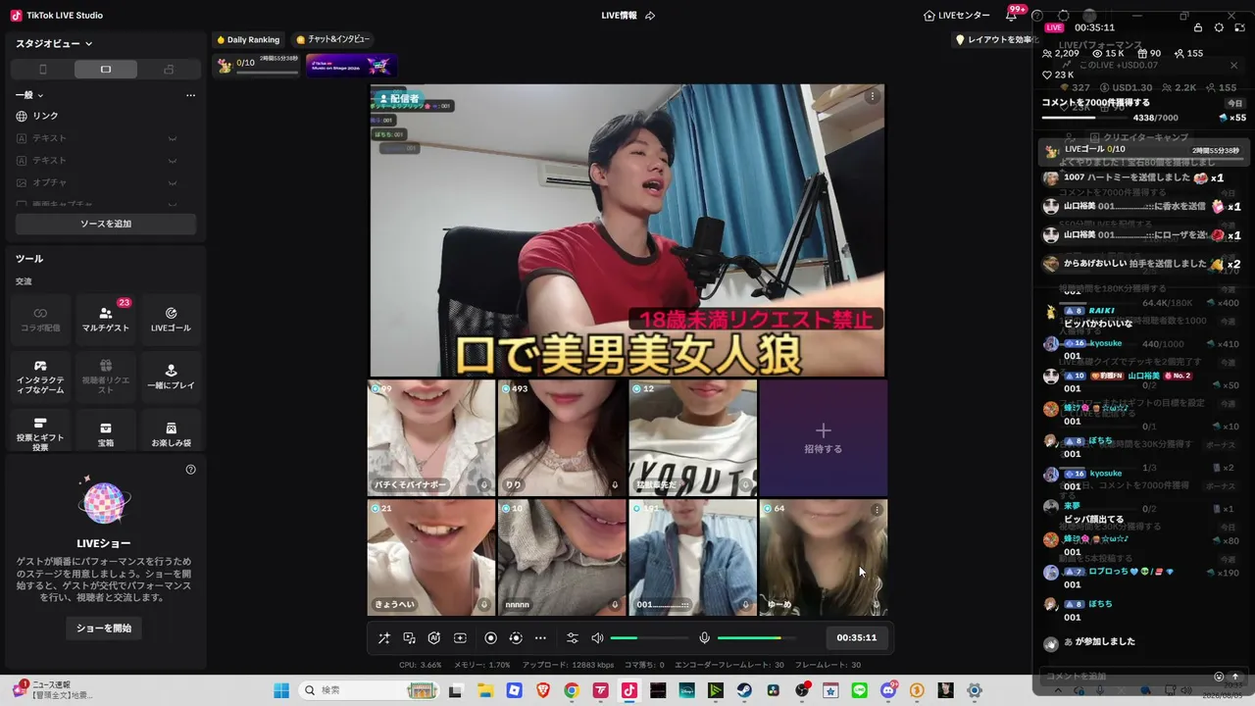Open 一緒にプレイ tool
Image resolution: width=1255 pixels, height=706 pixels.
coord(171,378)
